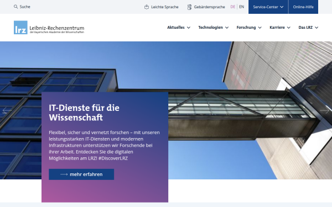The width and height of the screenshot is (332, 207).
Task: Expand the Aktuelles chevron
Action: (x=189, y=28)
